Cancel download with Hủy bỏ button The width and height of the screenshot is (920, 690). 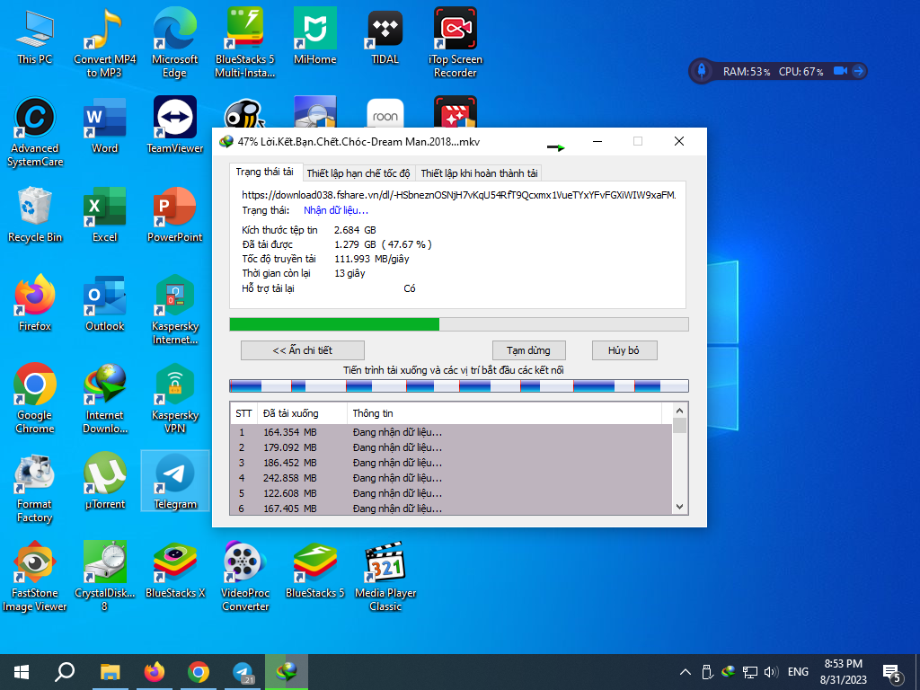[624, 350]
